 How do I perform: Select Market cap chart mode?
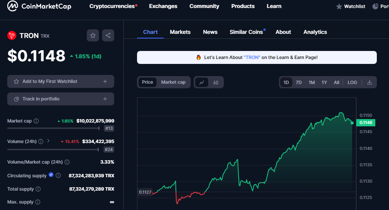click(173, 82)
